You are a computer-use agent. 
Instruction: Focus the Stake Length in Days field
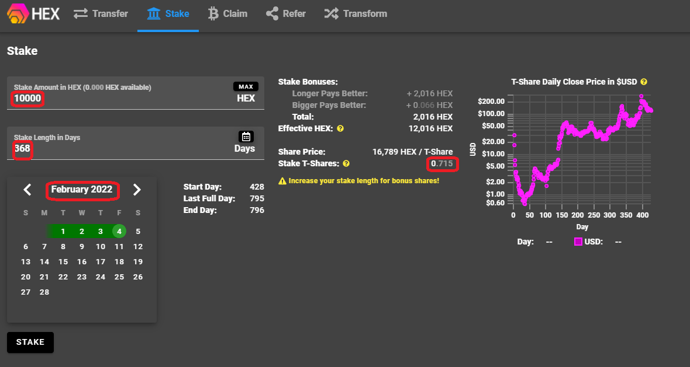click(x=136, y=143)
